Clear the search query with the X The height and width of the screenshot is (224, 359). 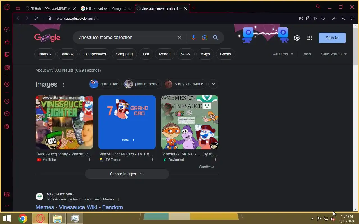[180, 38]
